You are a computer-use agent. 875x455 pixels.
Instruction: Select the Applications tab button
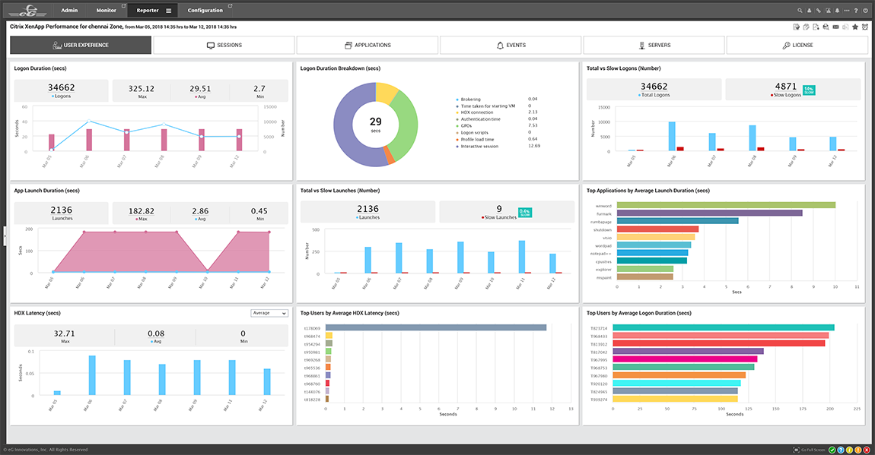(367, 45)
